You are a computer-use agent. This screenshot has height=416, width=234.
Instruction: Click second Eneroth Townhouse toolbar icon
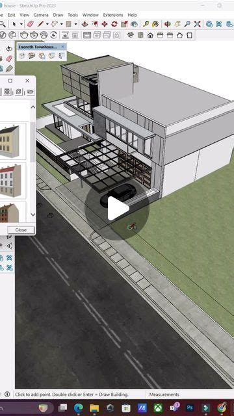tap(32, 56)
